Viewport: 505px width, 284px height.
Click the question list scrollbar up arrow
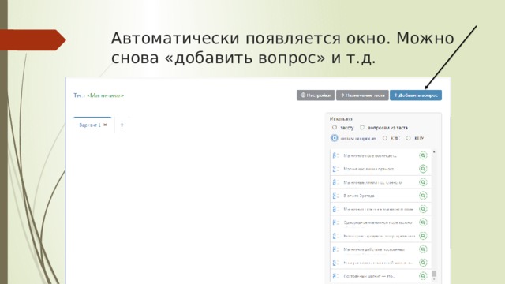click(434, 151)
